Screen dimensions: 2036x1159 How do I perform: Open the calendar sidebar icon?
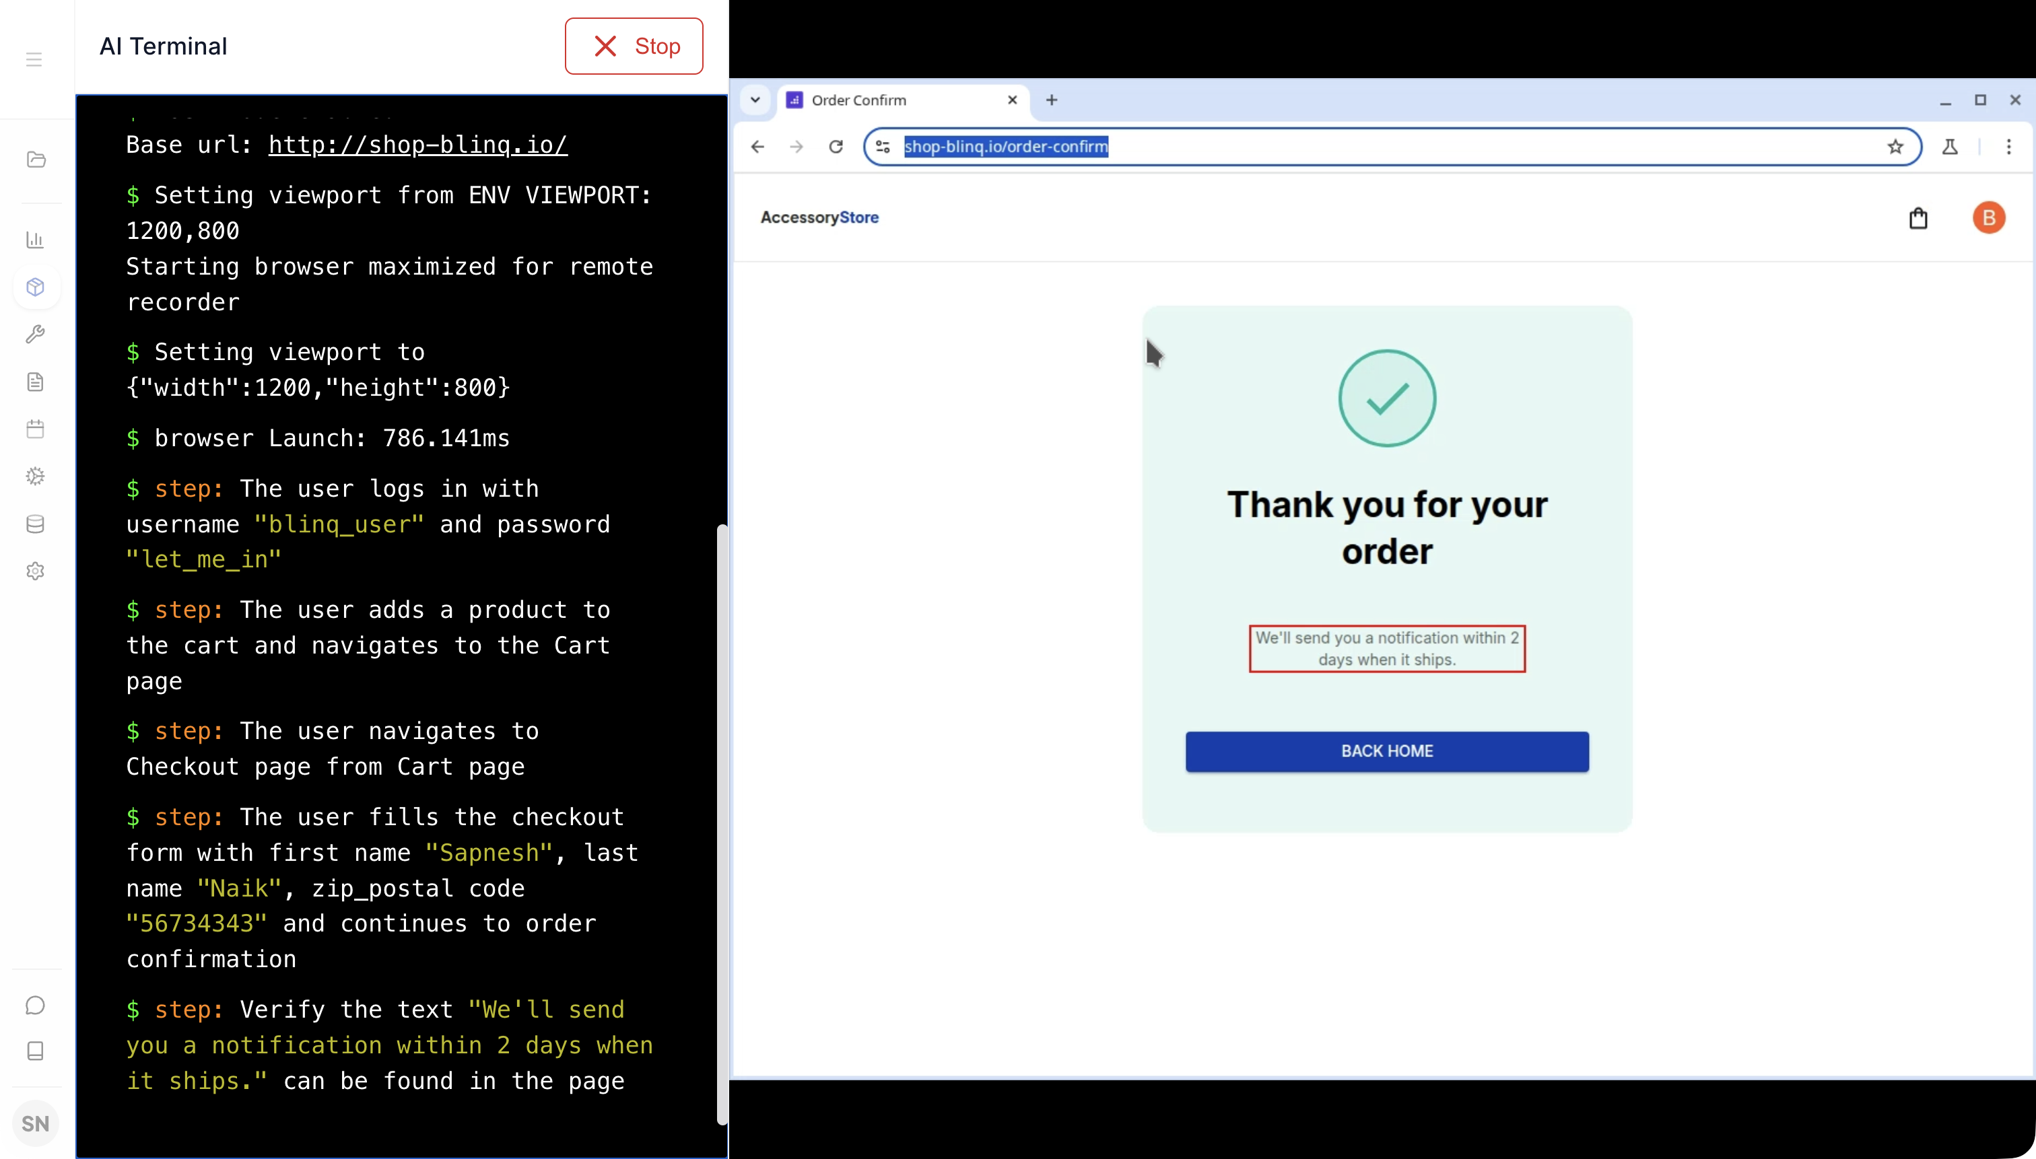[35, 429]
